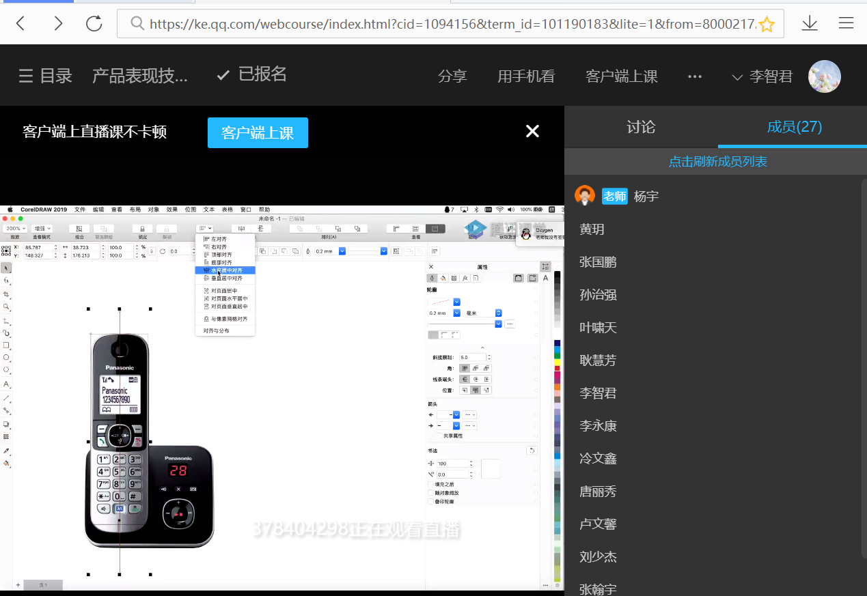Select the centered outline option beside 位置
867x596 pixels.
point(476,391)
